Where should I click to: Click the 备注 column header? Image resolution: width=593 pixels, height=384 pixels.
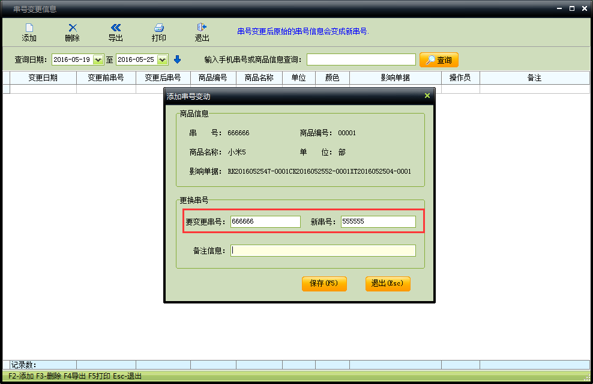click(534, 78)
